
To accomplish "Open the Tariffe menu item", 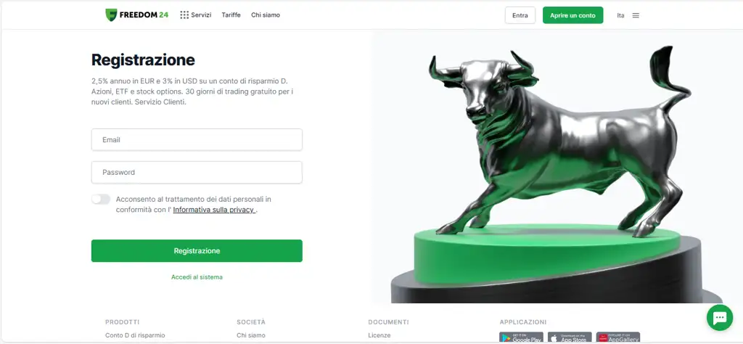I will (x=231, y=15).
